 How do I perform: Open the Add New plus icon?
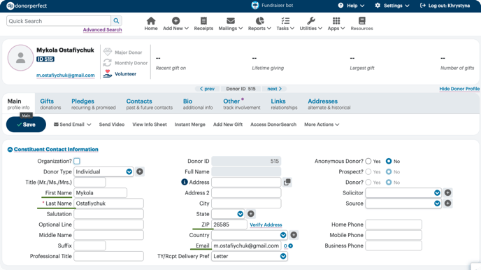(175, 21)
